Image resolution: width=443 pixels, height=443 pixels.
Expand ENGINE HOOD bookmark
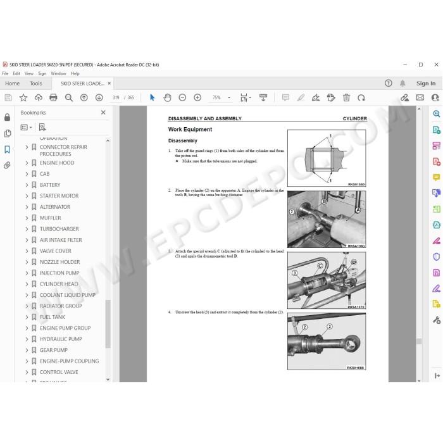click(x=27, y=163)
